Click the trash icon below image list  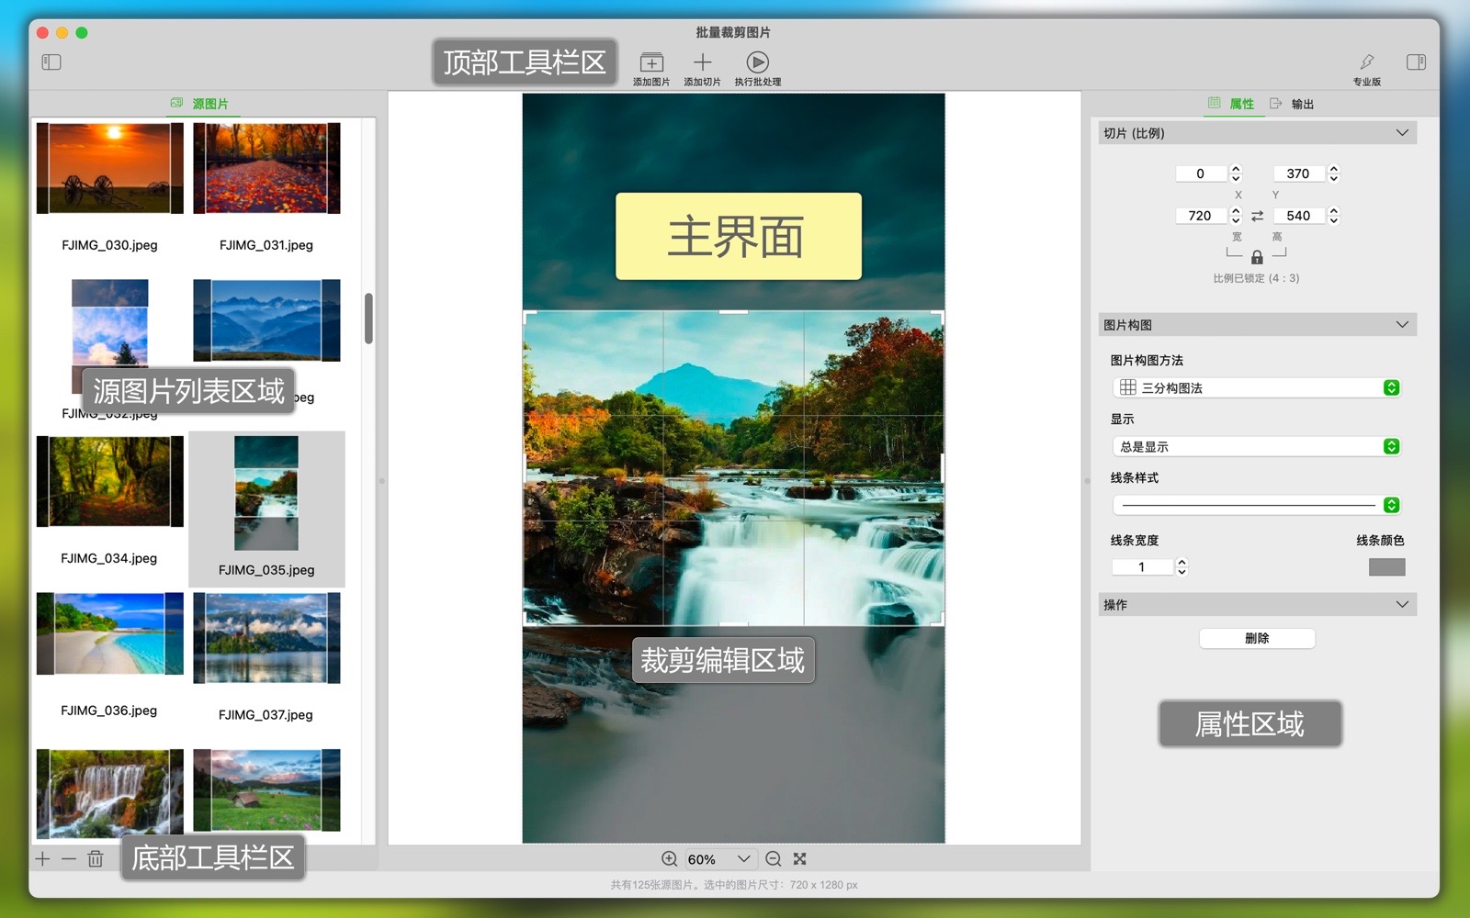click(96, 859)
